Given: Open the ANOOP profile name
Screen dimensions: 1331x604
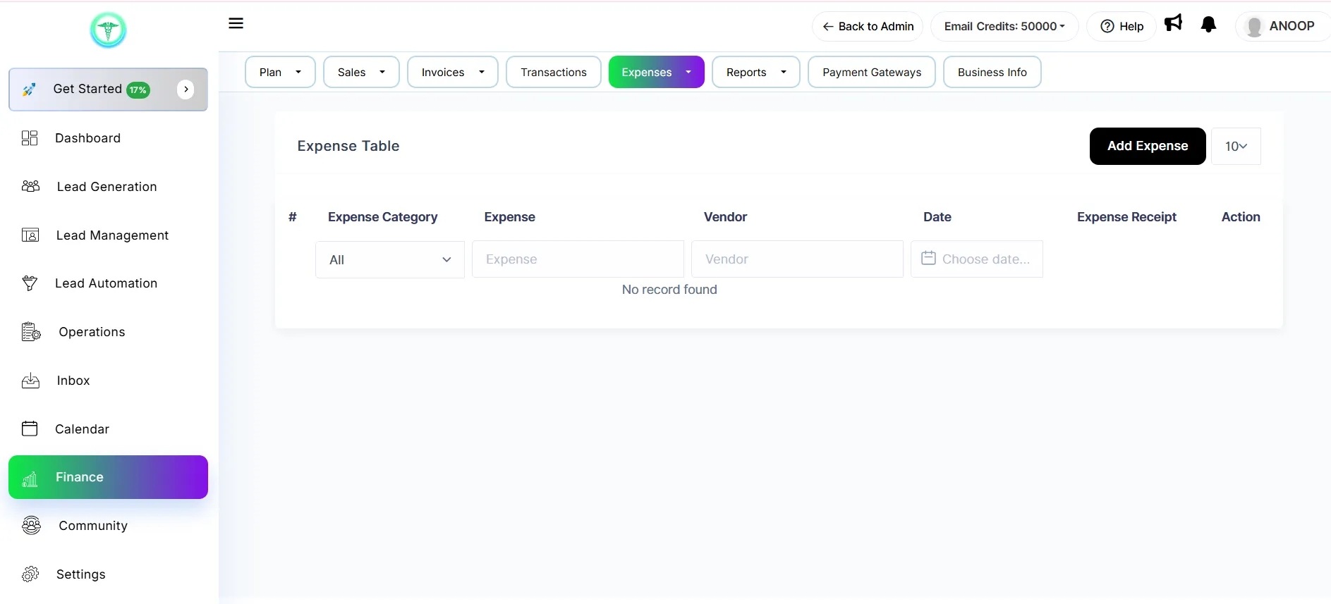Looking at the screenshot, I should point(1292,26).
